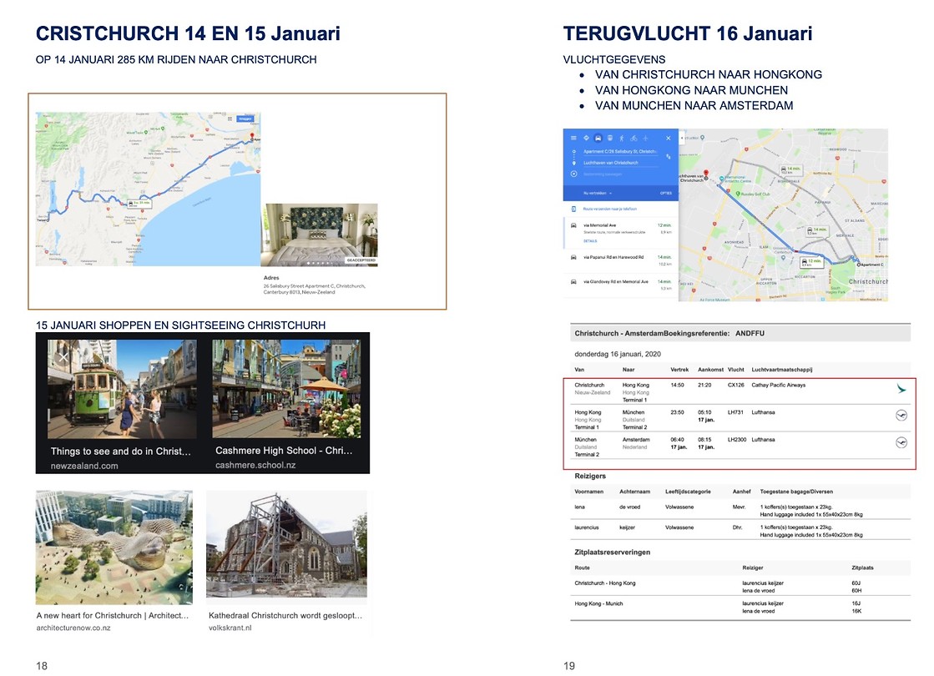
Task: Click the 'Luchtvaartmaatschappij' column header
Action: (781, 369)
